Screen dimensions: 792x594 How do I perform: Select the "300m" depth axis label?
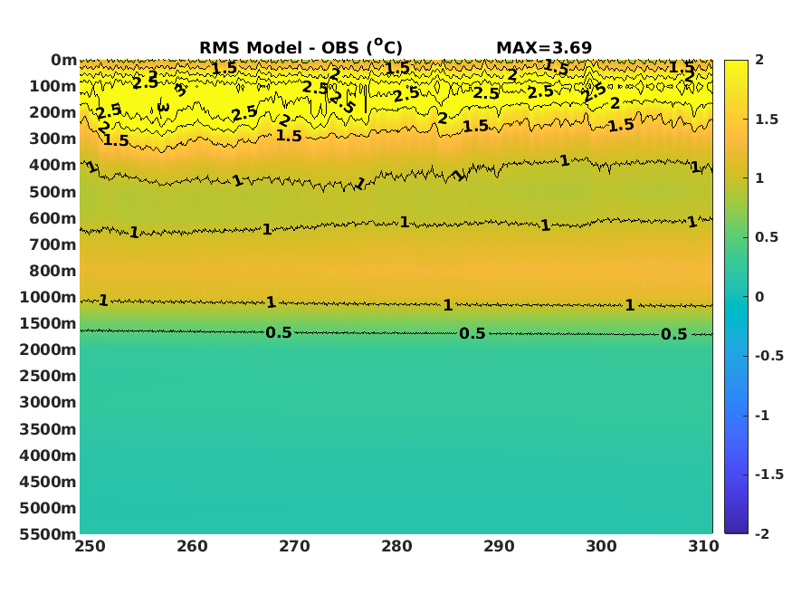click(53, 139)
